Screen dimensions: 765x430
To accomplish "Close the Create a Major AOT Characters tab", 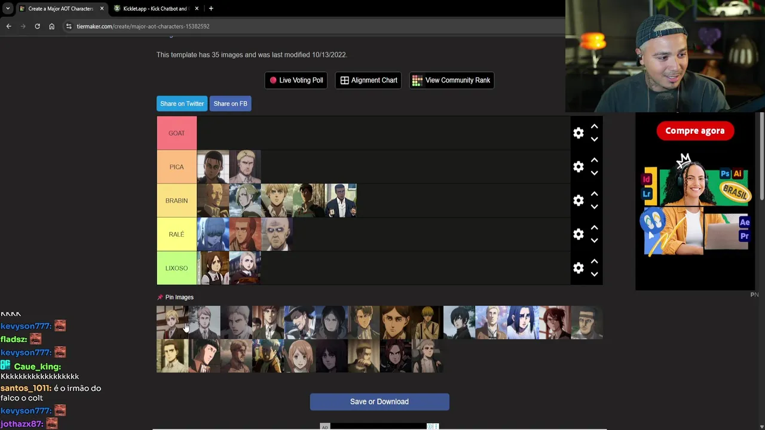I will [102, 8].
